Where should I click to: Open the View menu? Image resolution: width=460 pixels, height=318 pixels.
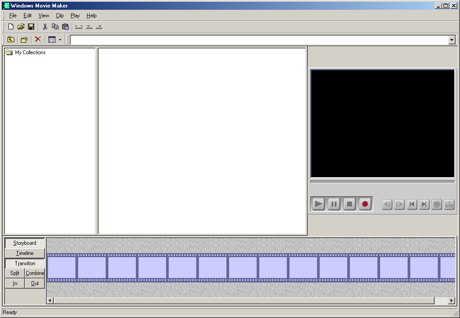(44, 16)
